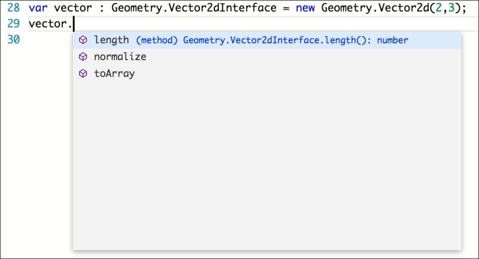Place cursor after vector. on line 29

pos(74,24)
